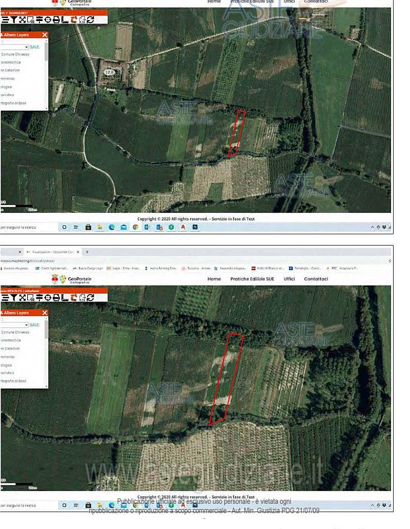Select Cartografia di Base in upper layers panel

[13, 103]
